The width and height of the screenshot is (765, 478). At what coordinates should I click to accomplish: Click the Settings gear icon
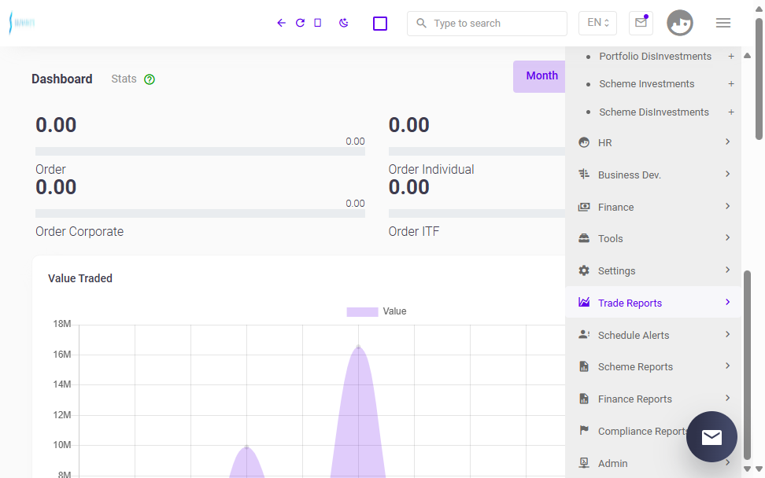pyautogui.click(x=584, y=270)
